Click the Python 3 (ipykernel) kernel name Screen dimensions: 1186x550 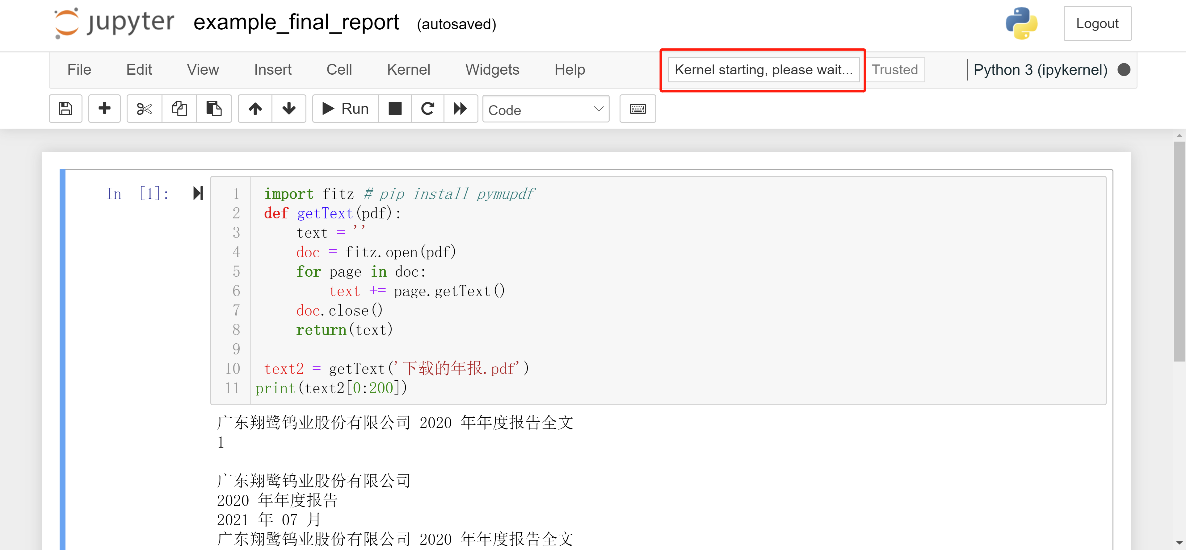pyautogui.click(x=1040, y=70)
